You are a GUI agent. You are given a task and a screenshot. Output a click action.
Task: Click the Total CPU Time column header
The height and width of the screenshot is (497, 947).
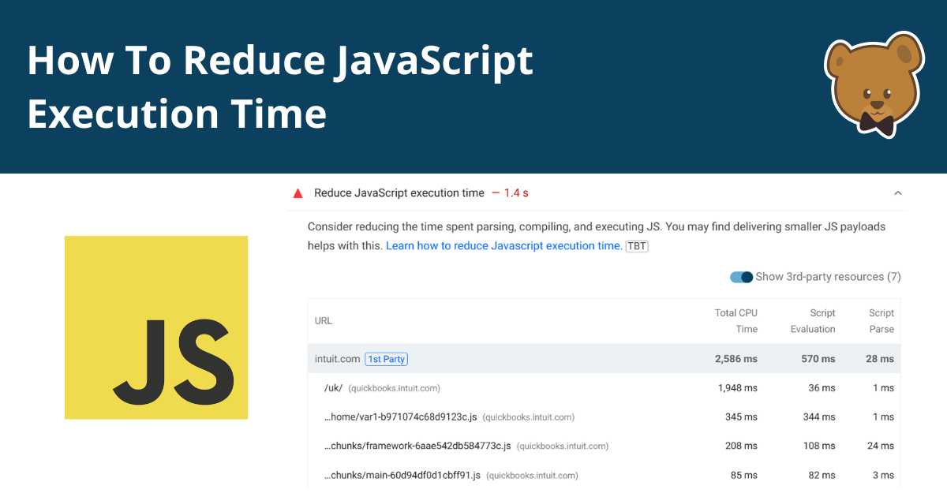[x=736, y=321]
